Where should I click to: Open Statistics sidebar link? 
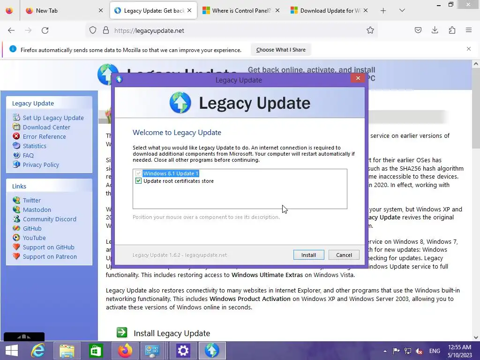click(34, 146)
